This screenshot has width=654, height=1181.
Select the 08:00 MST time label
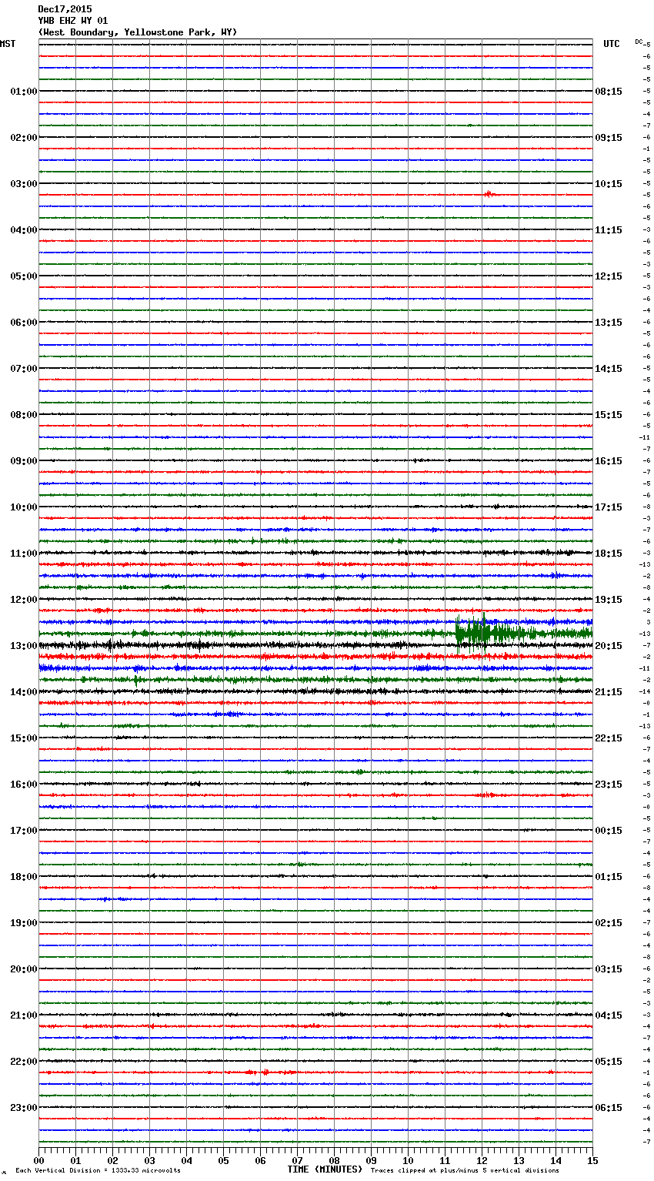[x=23, y=415]
